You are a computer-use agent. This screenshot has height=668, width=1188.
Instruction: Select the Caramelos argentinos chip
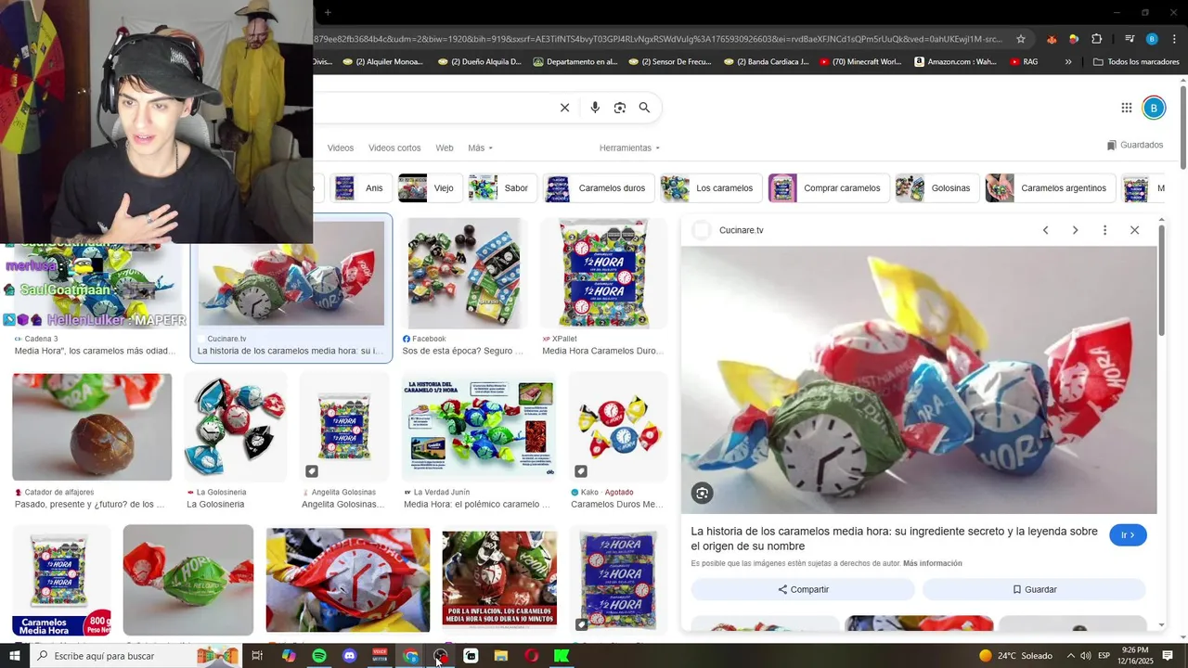click(1049, 188)
